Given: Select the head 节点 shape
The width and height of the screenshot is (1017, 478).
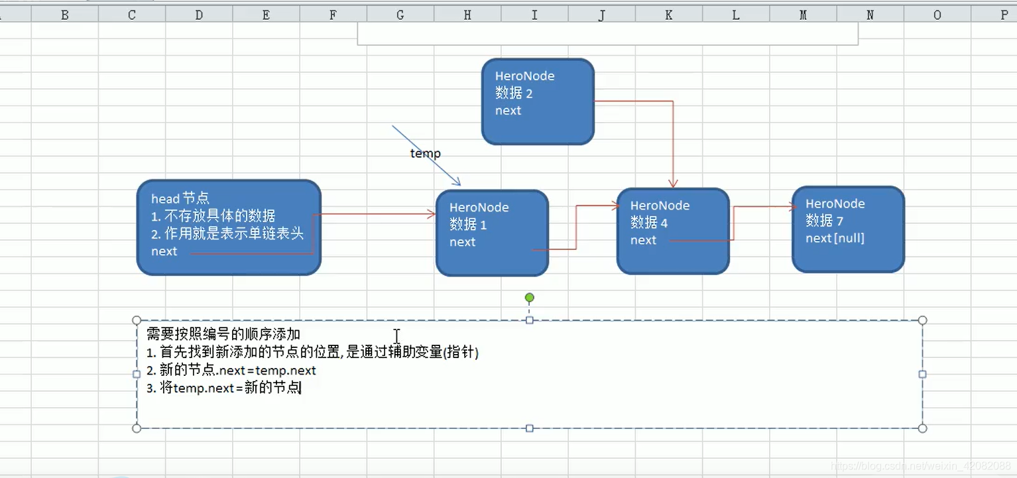Looking at the screenshot, I should coord(229,227).
